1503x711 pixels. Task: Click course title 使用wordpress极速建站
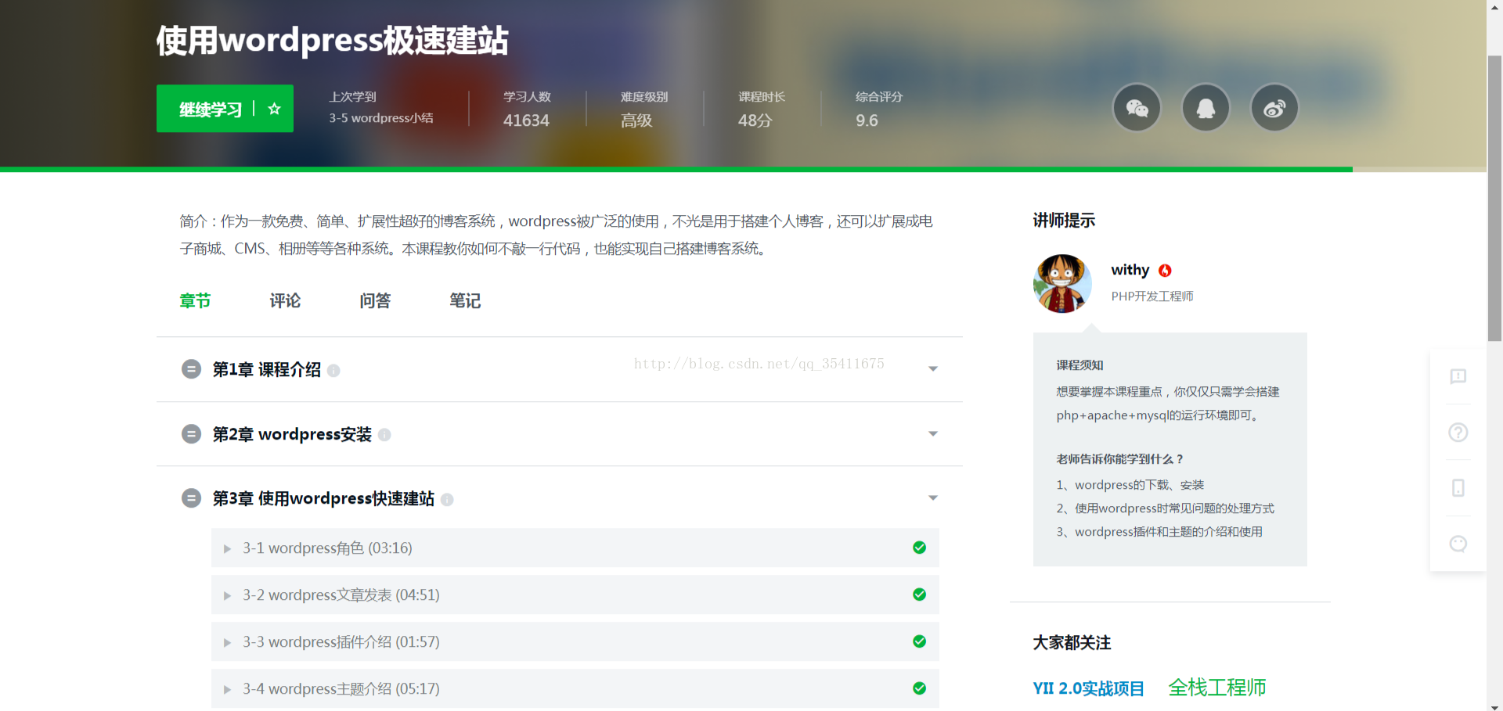click(x=332, y=41)
